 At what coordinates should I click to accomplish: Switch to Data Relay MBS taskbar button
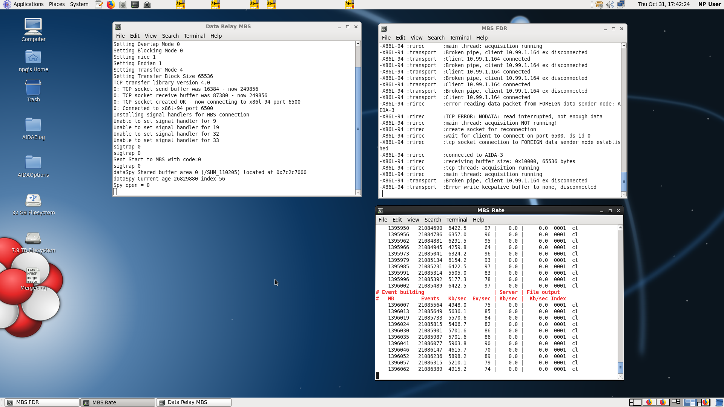click(194, 402)
